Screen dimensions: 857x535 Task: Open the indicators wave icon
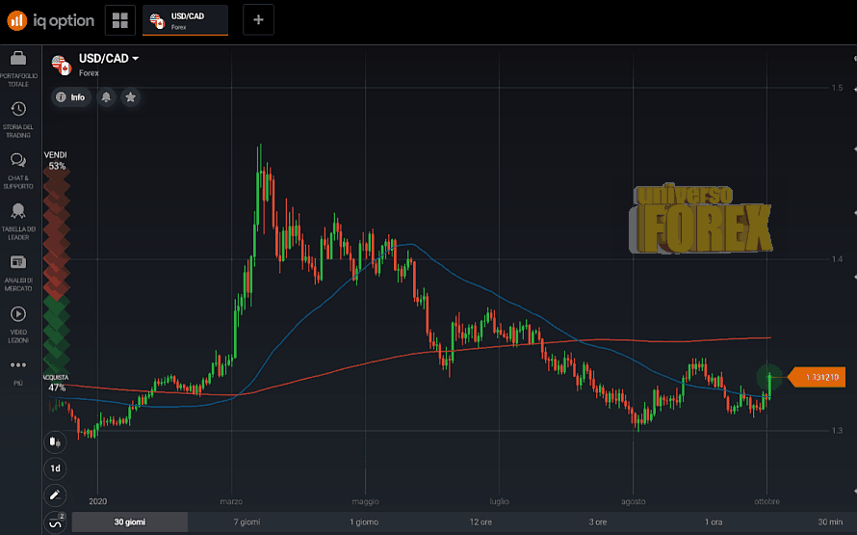[x=55, y=522]
